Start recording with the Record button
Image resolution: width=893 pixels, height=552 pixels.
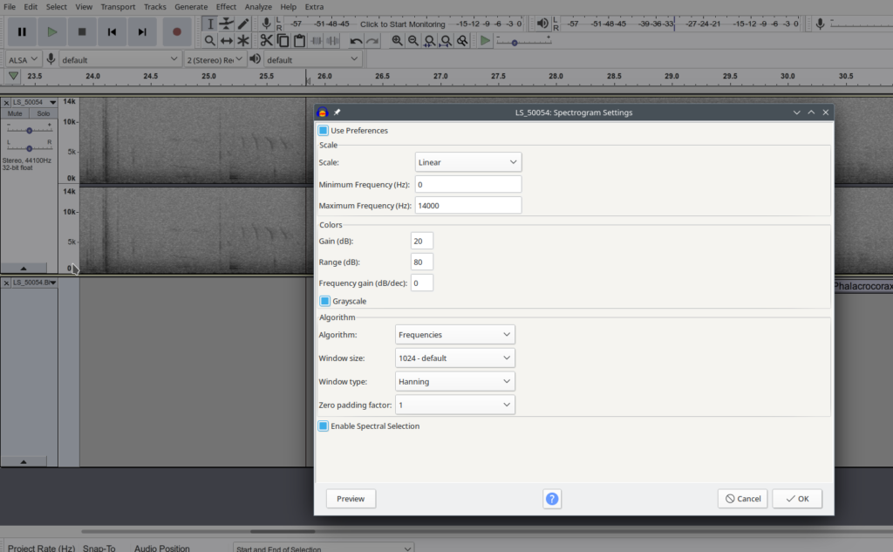176,32
